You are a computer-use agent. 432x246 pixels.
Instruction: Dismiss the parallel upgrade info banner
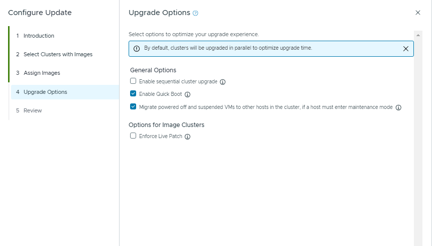coord(405,49)
